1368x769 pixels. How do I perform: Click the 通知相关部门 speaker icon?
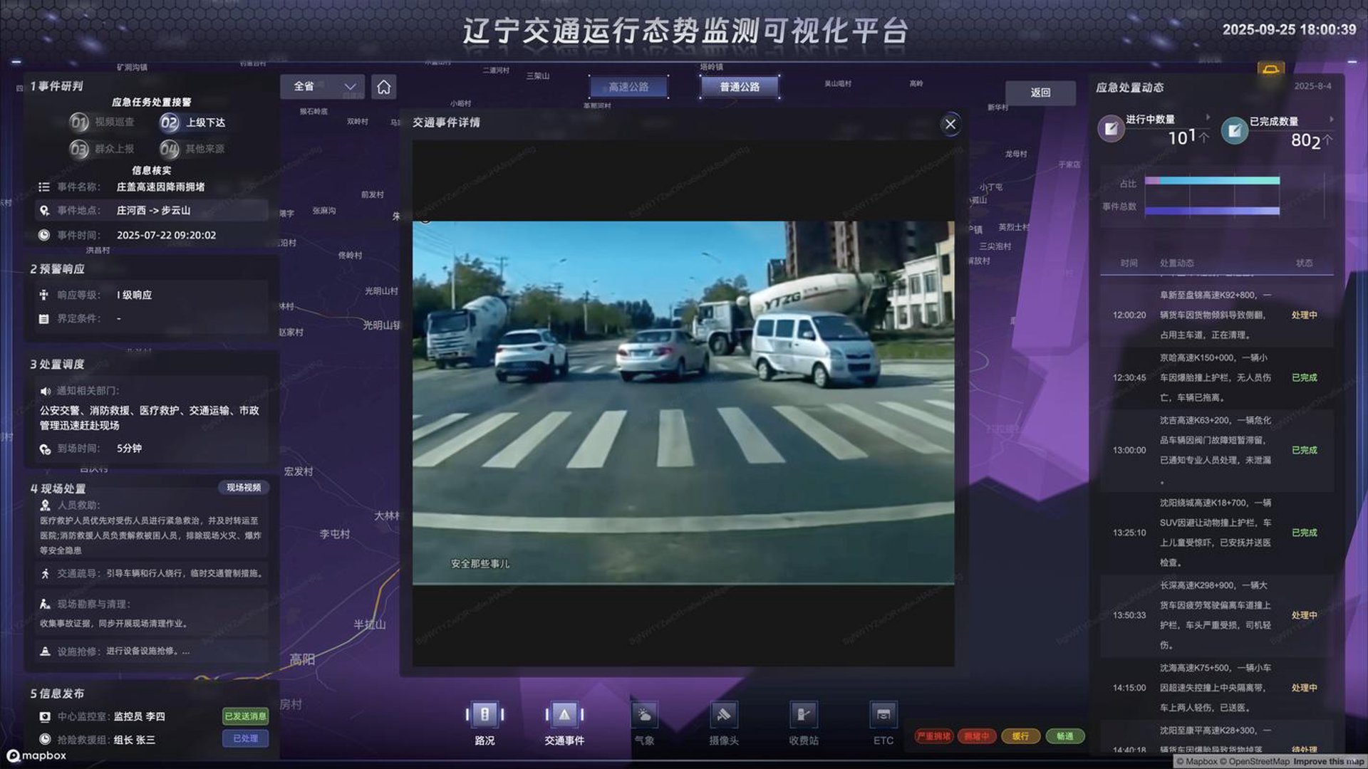45,391
